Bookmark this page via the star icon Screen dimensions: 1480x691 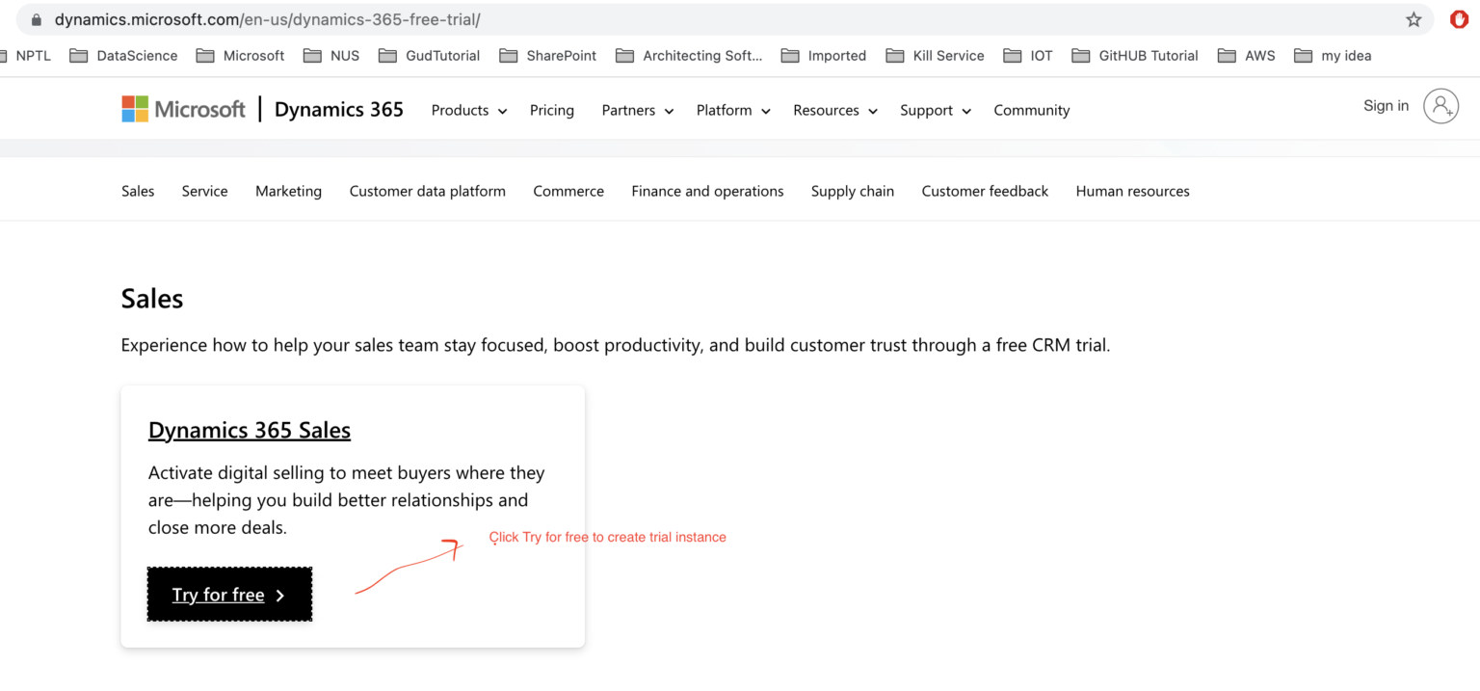(x=1414, y=19)
